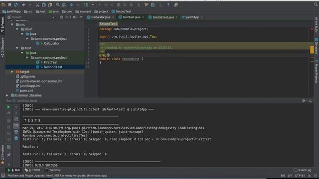This screenshot has height=179, width=319.
Task: Collapse the main folder
Action: (x=17, y=29)
